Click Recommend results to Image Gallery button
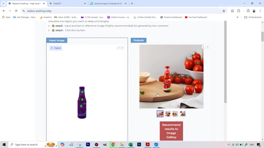The height and width of the screenshot is (148, 264). tap(171, 131)
